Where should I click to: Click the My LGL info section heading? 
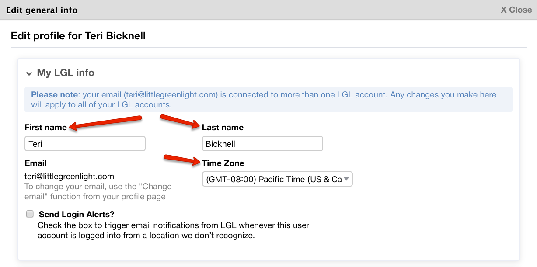click(x=66, y=73)
